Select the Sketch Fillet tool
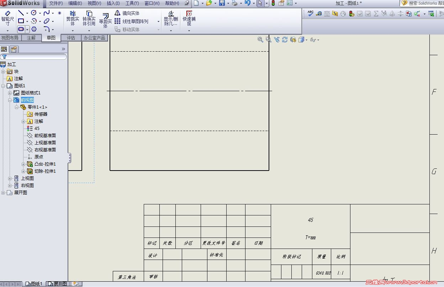The image size is (444, 287). tap(47, 29)
